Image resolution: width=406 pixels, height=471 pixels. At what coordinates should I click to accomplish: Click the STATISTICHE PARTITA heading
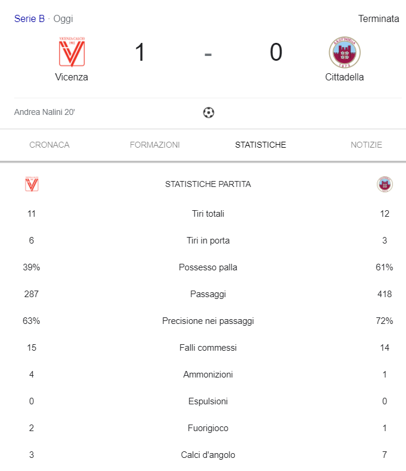click(208, 184)
